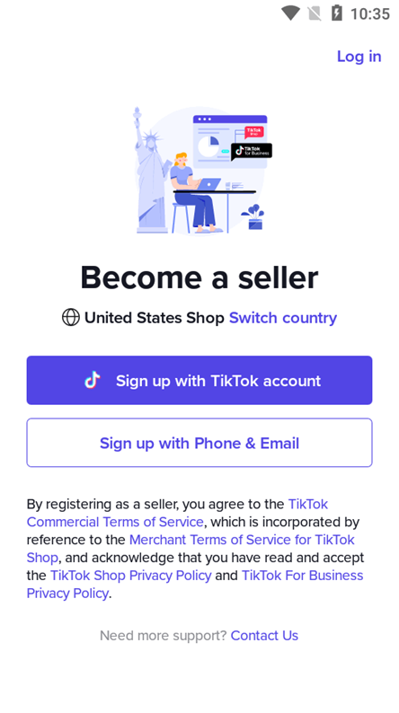This screenshot has height=713, width=399.
Task: Tap the clock showing 10:35
Action: coord(370,13)
